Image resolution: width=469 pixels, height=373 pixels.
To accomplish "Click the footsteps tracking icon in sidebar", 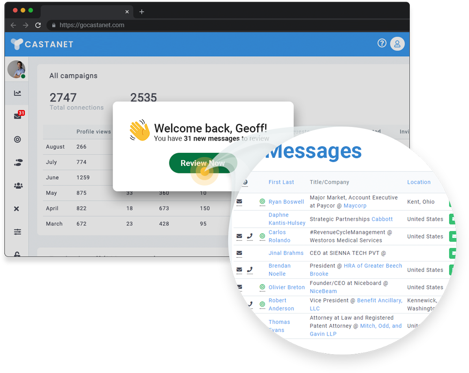I will (17, 162).
